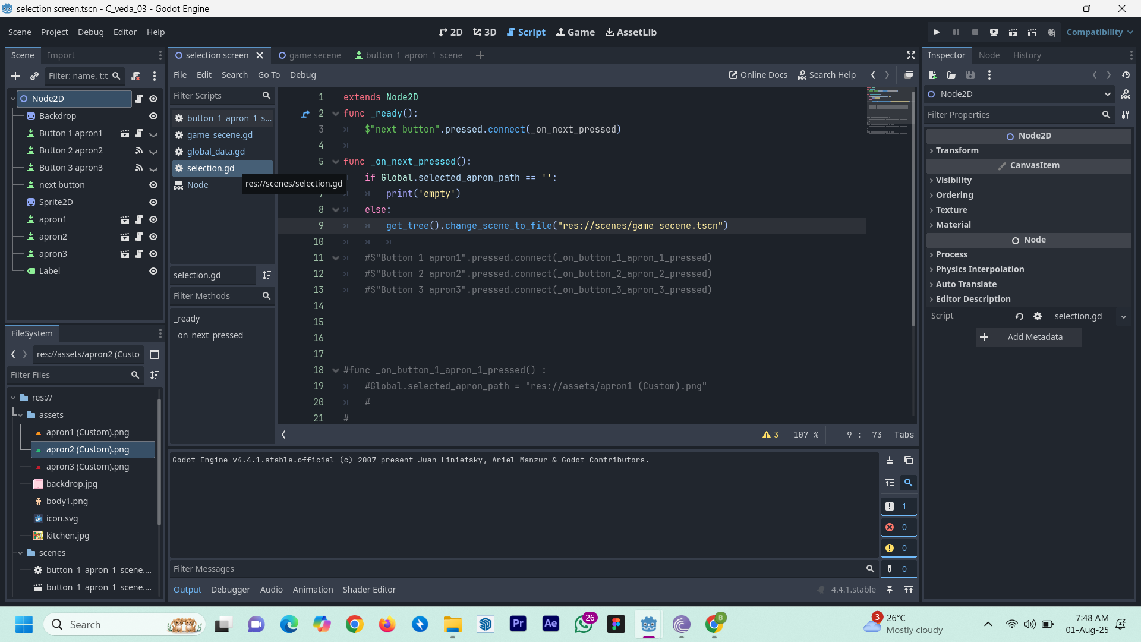Click the warnings indicator showing 3
Image resolution: width=1141 pixels, height=642 pixels.
770,435
